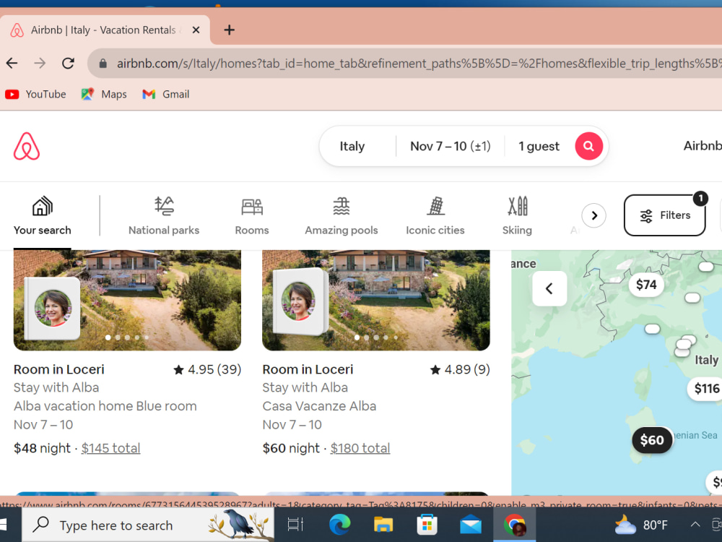This screenshot has height=542, width=722.
Task: Open File Explorer from taskbar
Action: 383,525
